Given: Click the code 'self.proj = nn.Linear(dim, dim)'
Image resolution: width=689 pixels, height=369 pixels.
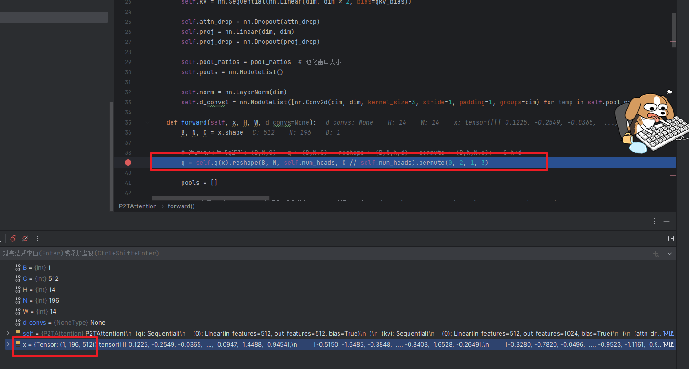Looking at the screenshot, I should point(237,32).
